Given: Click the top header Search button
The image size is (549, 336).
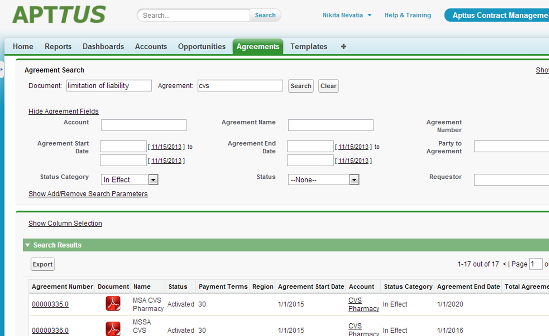Looking at the screenshot, I should pyautogui.click(x=265, y=15).
